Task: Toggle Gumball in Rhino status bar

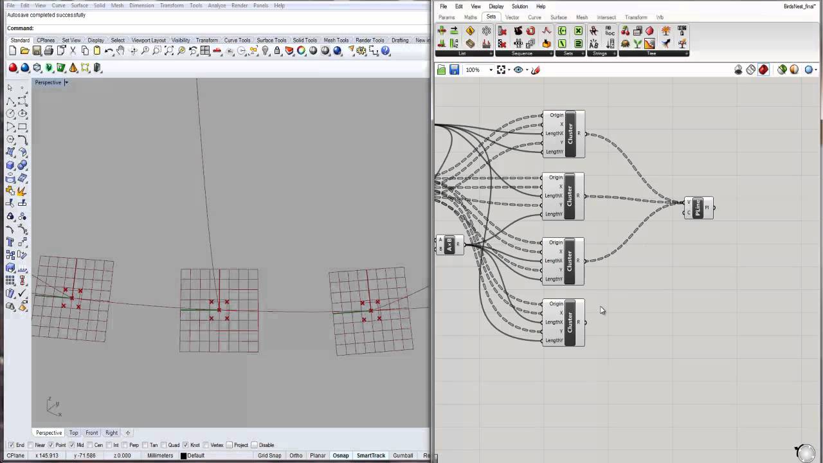Action: (403, 455)
